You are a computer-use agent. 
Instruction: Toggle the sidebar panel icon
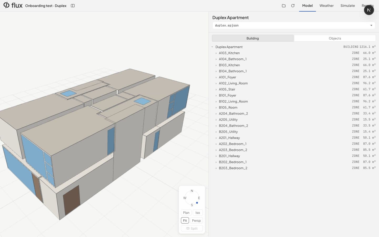pos(73,6)
